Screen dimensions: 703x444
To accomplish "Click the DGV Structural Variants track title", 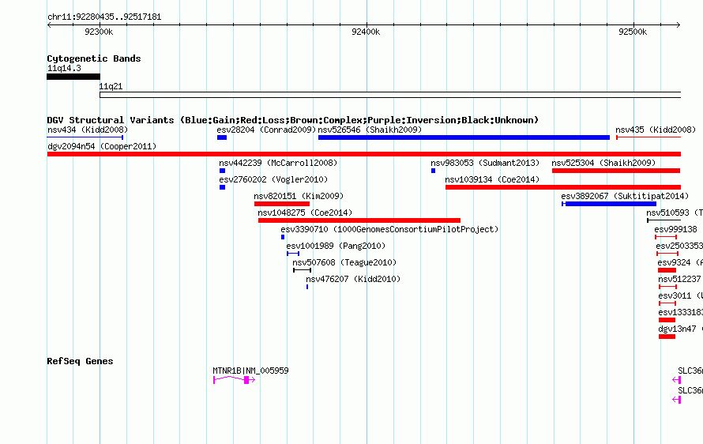I will (x=293, y=120).
